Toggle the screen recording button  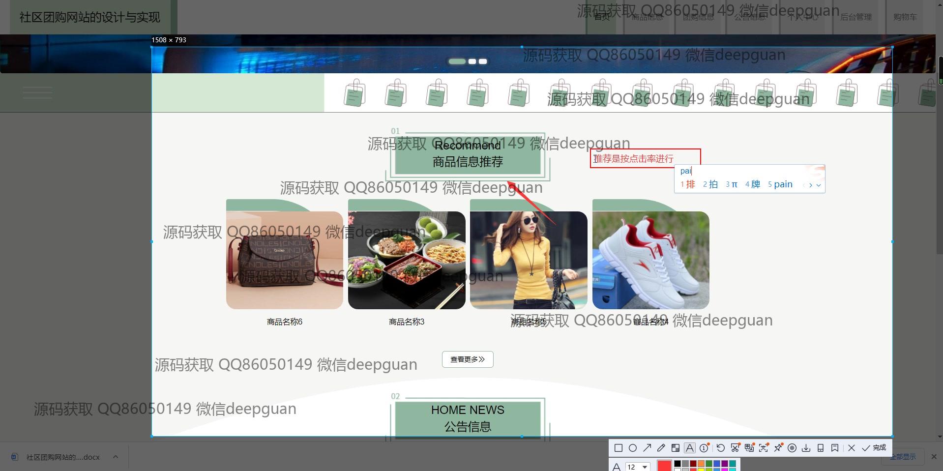click(x=792, y=448)
